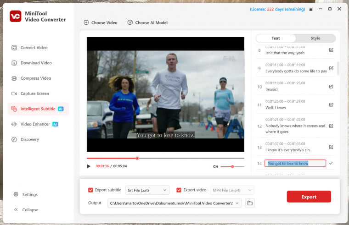Select timestamp 00:01:27,00 ~ 00:01:32,00
Viewport: 349px width, 225px height.
[x=285, y=120]
